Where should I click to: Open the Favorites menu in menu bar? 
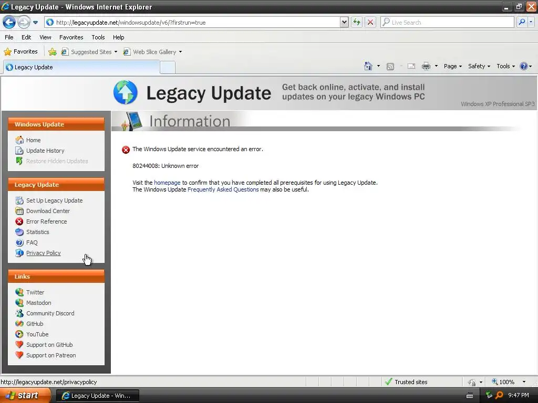(71, 37)
